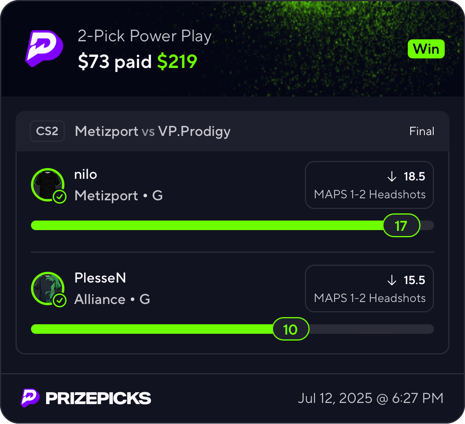The height and width of the screenshot is (424, 465).
Task: Click the PlesseN player name
Action: point(100,278)
